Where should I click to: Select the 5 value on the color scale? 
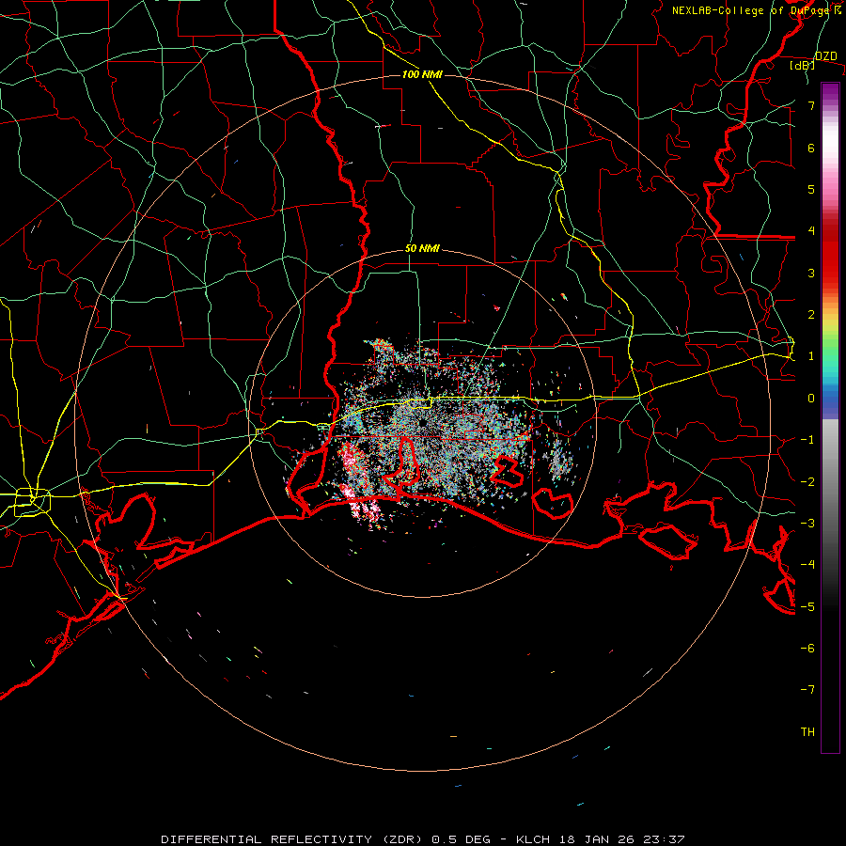pyautogui.click(x=811, y=189)
